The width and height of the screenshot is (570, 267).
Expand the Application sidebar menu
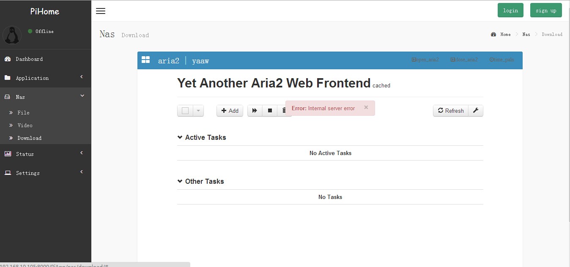click(x=45, y=78)
